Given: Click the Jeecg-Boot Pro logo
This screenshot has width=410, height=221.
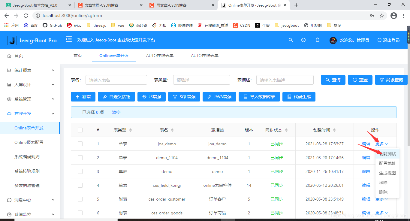Looking at the screenshot, I should tap(32, 40).
